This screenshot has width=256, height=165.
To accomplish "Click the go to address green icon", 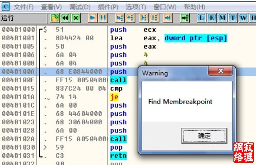I will click(185, 18).
